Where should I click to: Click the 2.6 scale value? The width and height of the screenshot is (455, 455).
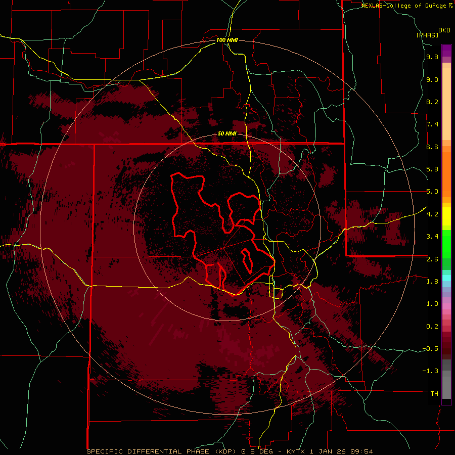click(x=432, y=259)
